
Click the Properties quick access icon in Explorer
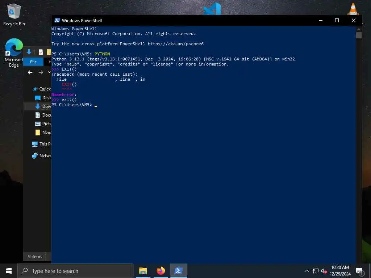pos(41,52)
